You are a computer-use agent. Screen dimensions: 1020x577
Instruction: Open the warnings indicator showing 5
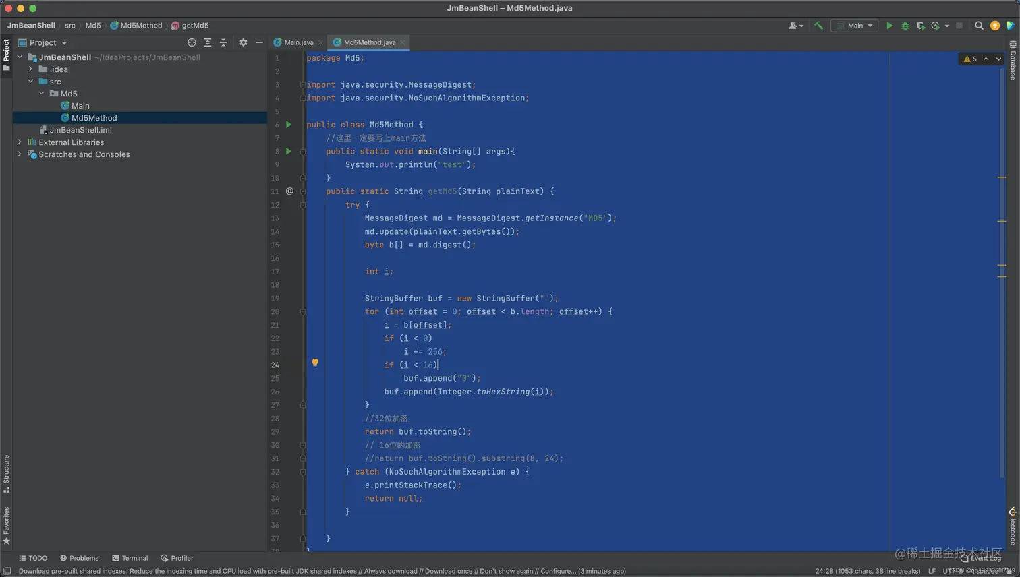point(970,59)
